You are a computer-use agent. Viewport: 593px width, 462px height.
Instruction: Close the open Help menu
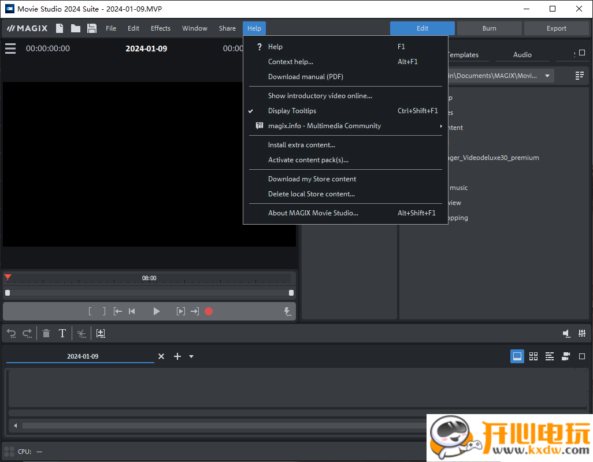(254, 28)
